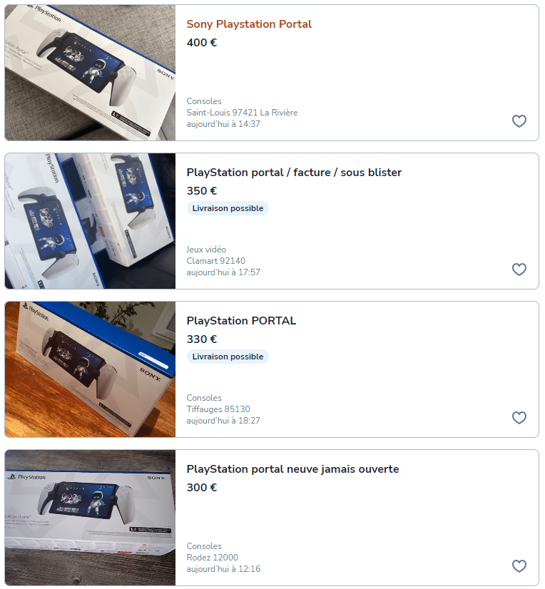Screen dimensions: 545x589
Task: View the Portal box photo on wooden table
Action: point(90,369)
